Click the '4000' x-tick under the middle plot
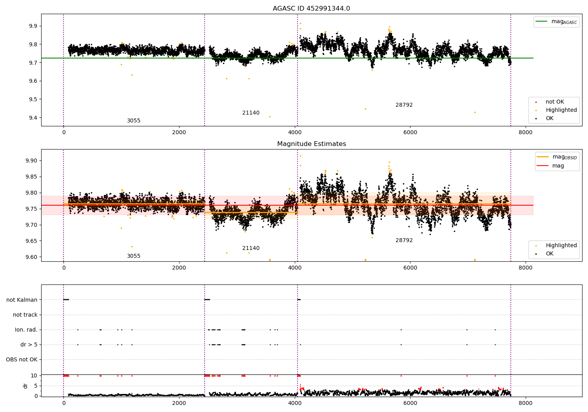 pyautogui.click(x=295, y=268)
